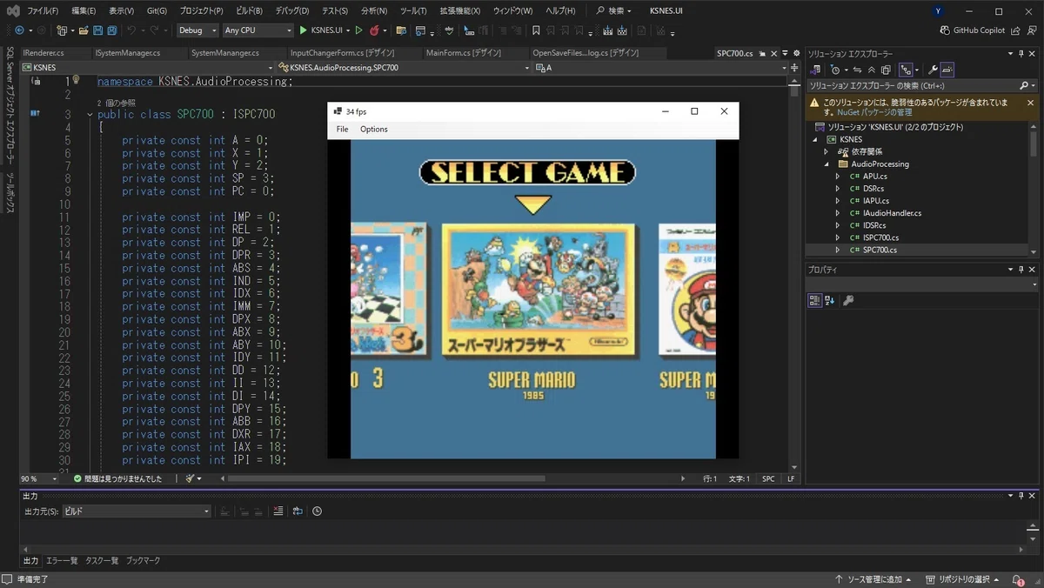This screenshot has height=588, width=1044.
Task: Click Show All Files icon in Solution Explorer
Action: point(886,70)
